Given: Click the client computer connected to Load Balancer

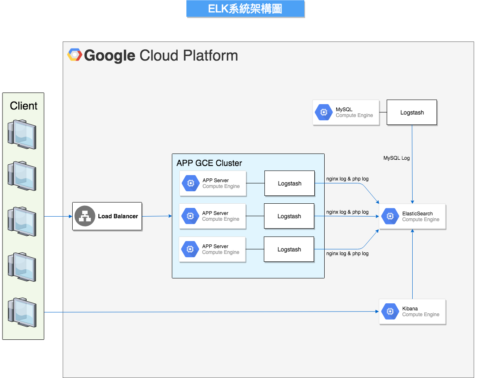Looking at the screenshot, I should 22,221.
